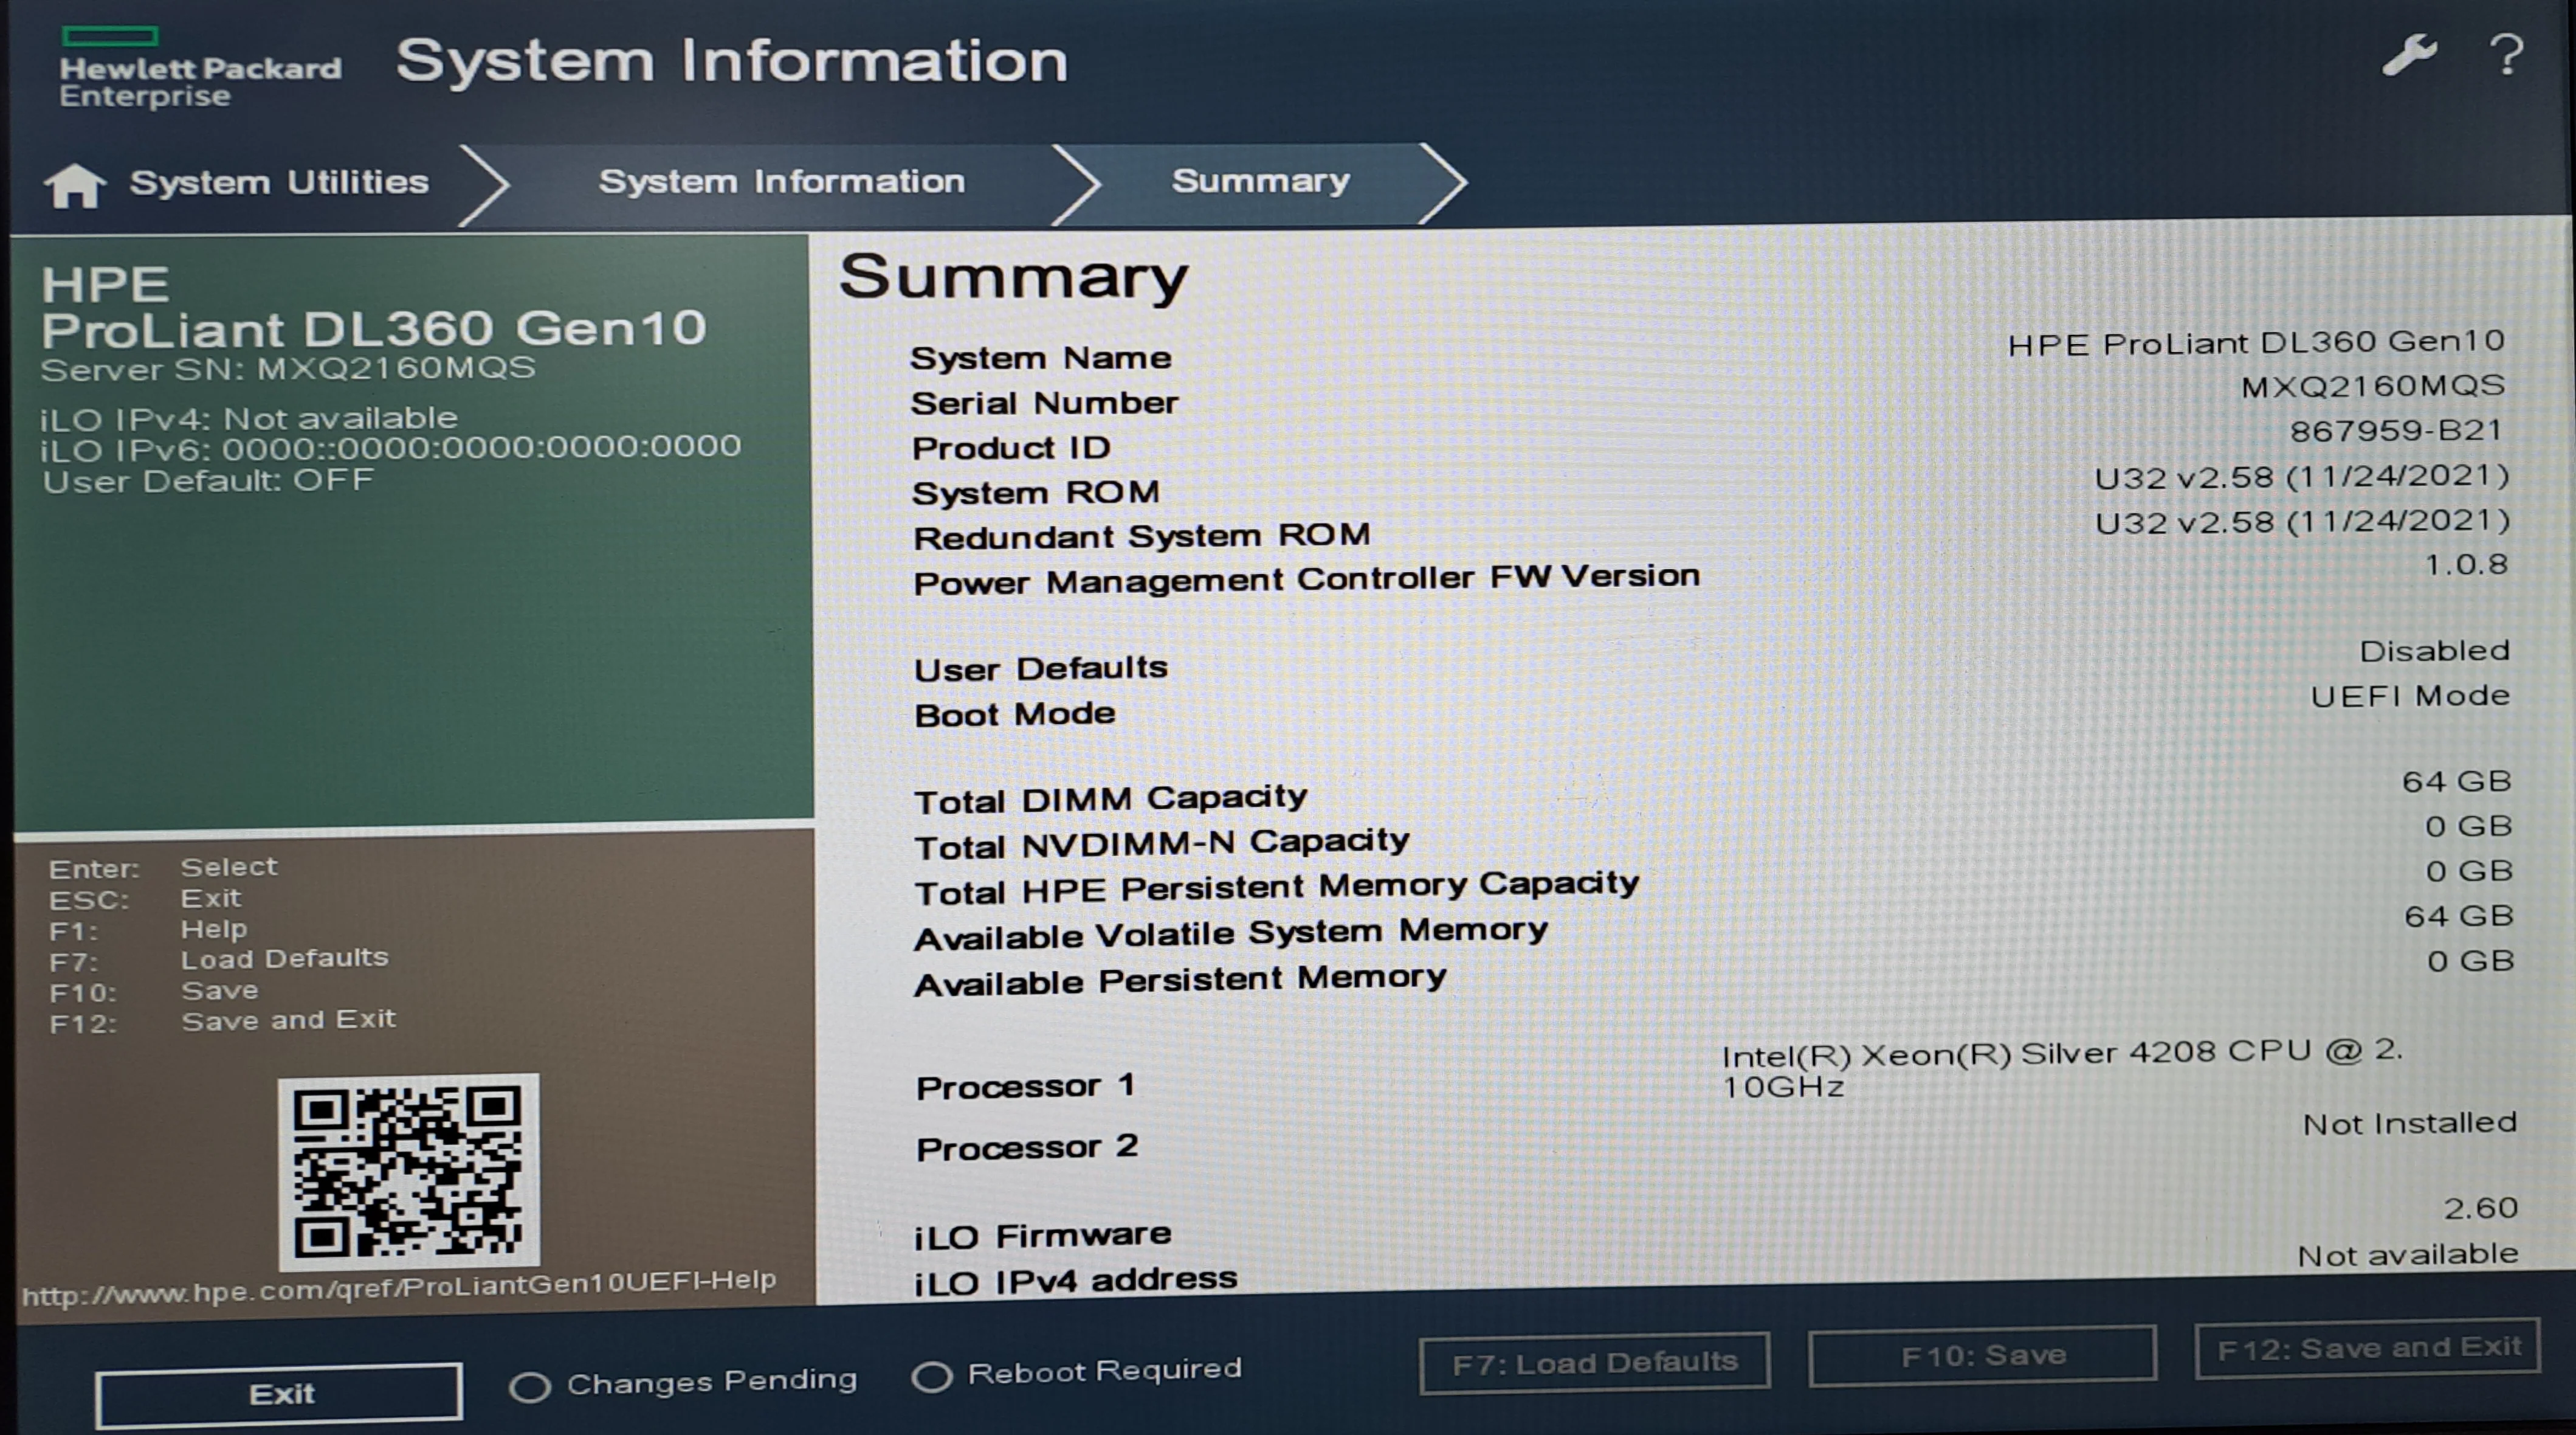Select the iLO Firmware label

(x=1042, y=1236)
